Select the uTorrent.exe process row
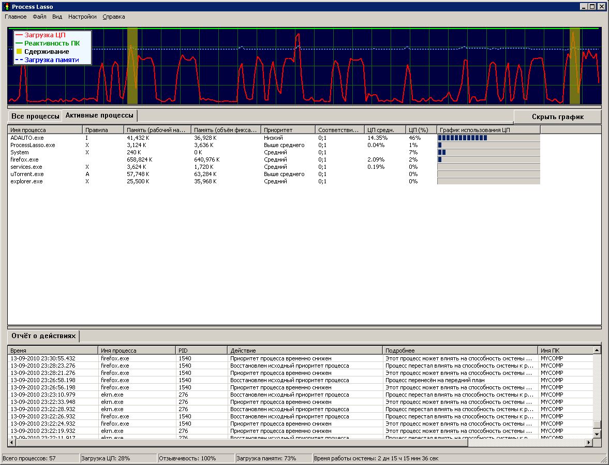 pyautogui.click(x=274, y=174)
